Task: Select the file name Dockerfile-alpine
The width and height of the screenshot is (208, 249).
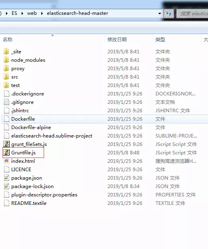Action: (31, 128)
